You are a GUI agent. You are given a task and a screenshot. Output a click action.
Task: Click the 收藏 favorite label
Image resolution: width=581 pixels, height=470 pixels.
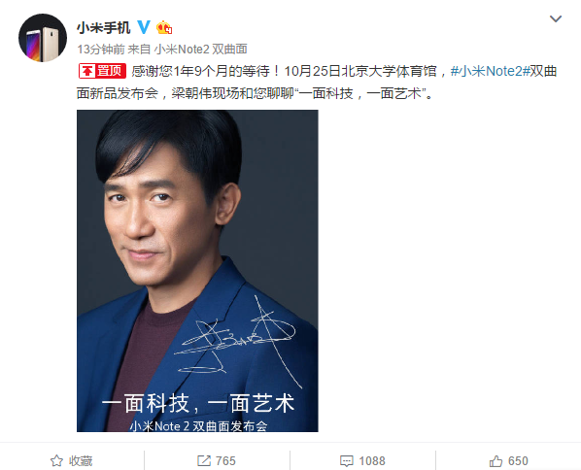[81, 461]
